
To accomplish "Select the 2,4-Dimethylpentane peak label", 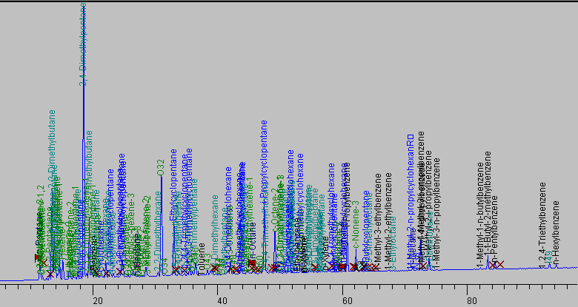I will click(x=83, y=44).
